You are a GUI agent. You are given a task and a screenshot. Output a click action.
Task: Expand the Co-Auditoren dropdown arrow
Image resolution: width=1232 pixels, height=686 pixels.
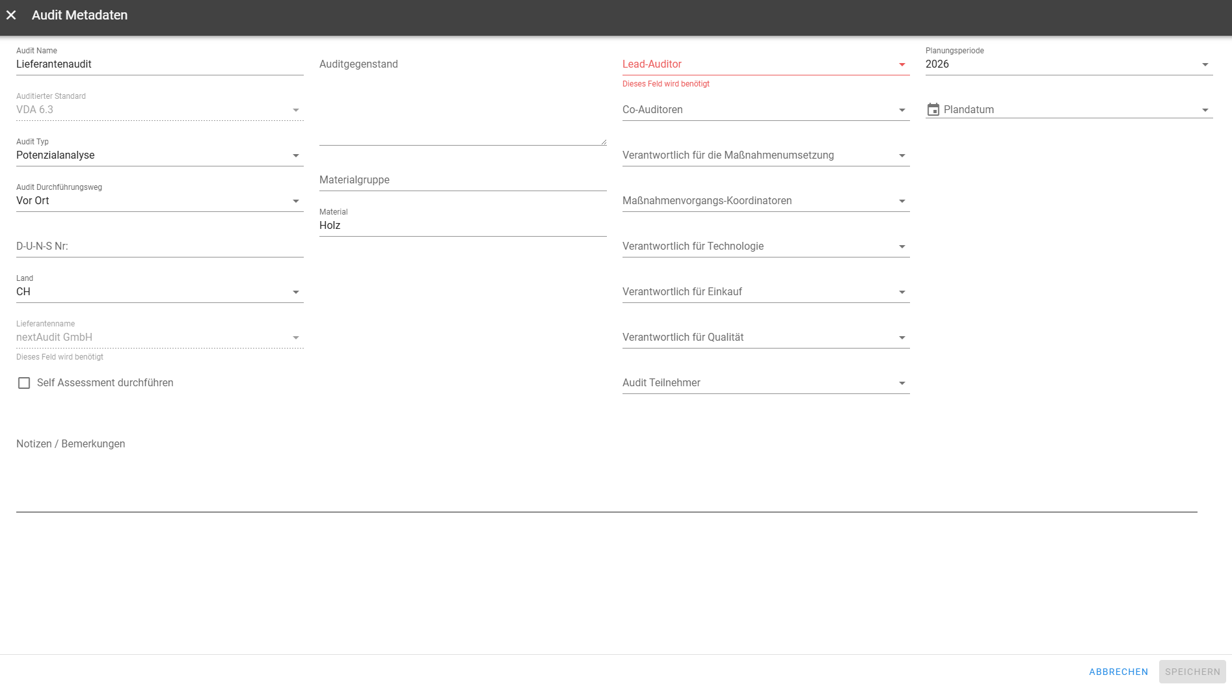tap(902, 110)
